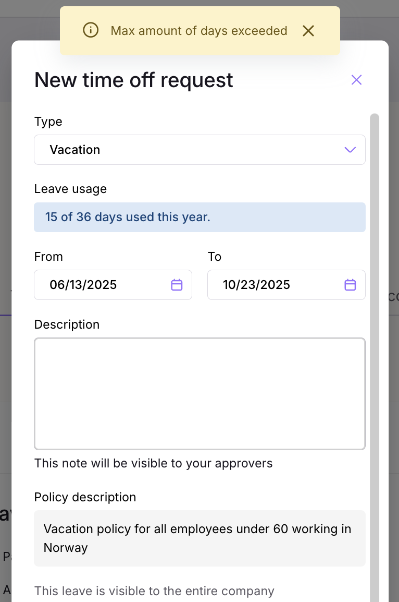Click the dialog's vertical scrollbar
This screenshot has width=399, height=602.
click(375, 358)
